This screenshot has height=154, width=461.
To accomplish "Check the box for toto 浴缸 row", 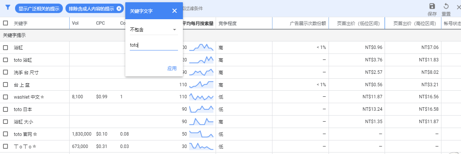I will [5, 60].
